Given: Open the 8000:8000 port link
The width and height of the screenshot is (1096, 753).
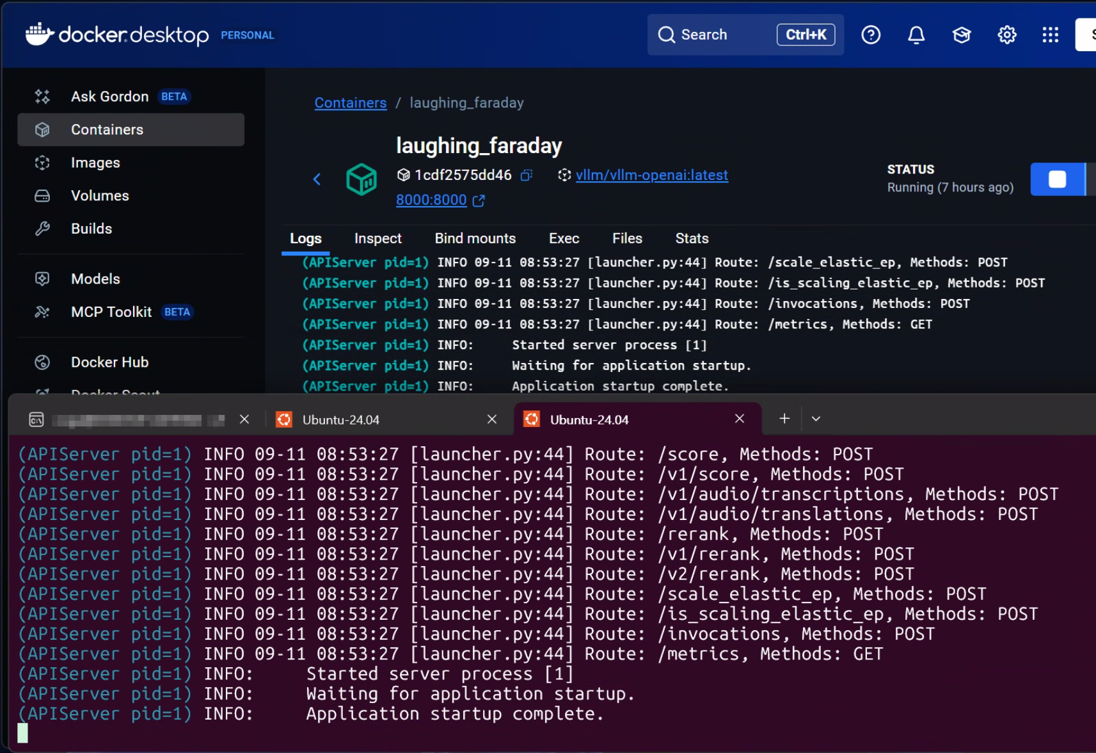Looking at the screenshot, I should (x=431, y=200).
